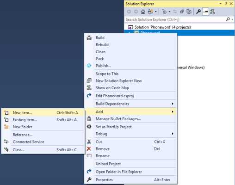Select Scope to This
The height and width of the screenshot is (185, 235).
130,74
